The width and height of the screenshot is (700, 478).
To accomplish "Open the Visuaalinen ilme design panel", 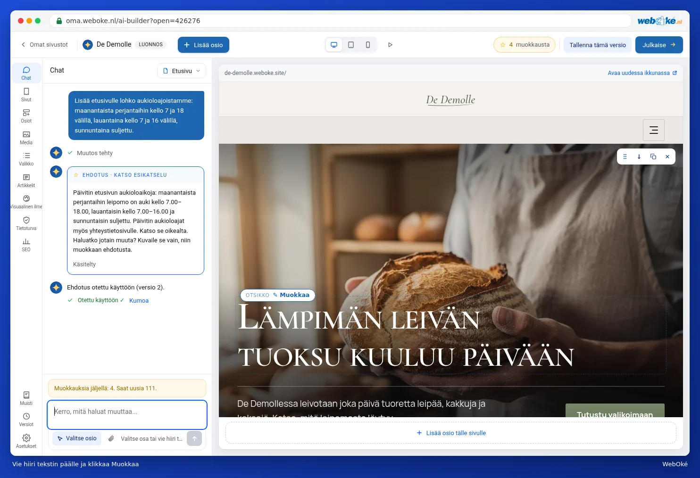I will [x=26, y=202].
